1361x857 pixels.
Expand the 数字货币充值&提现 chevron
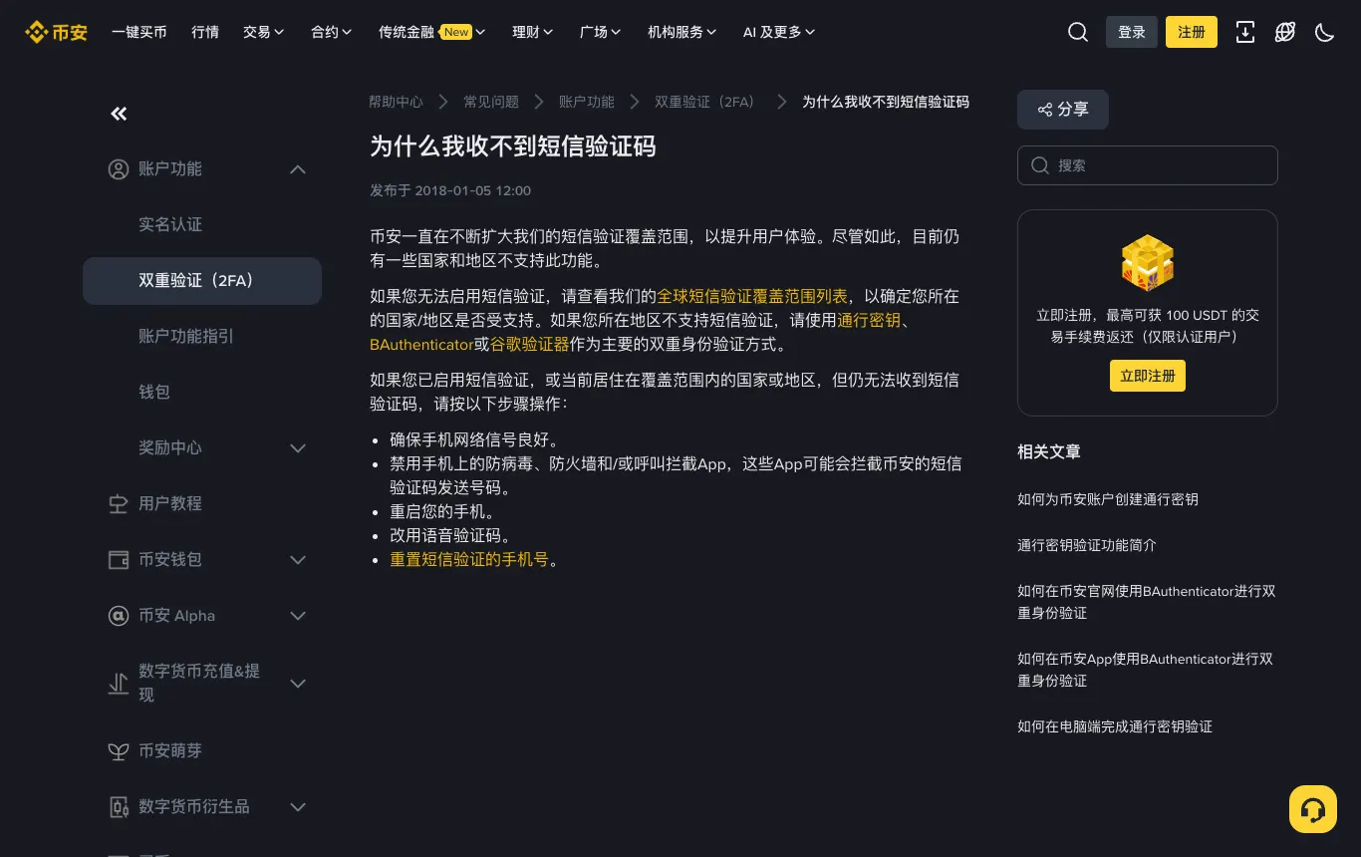pos(298,684)
